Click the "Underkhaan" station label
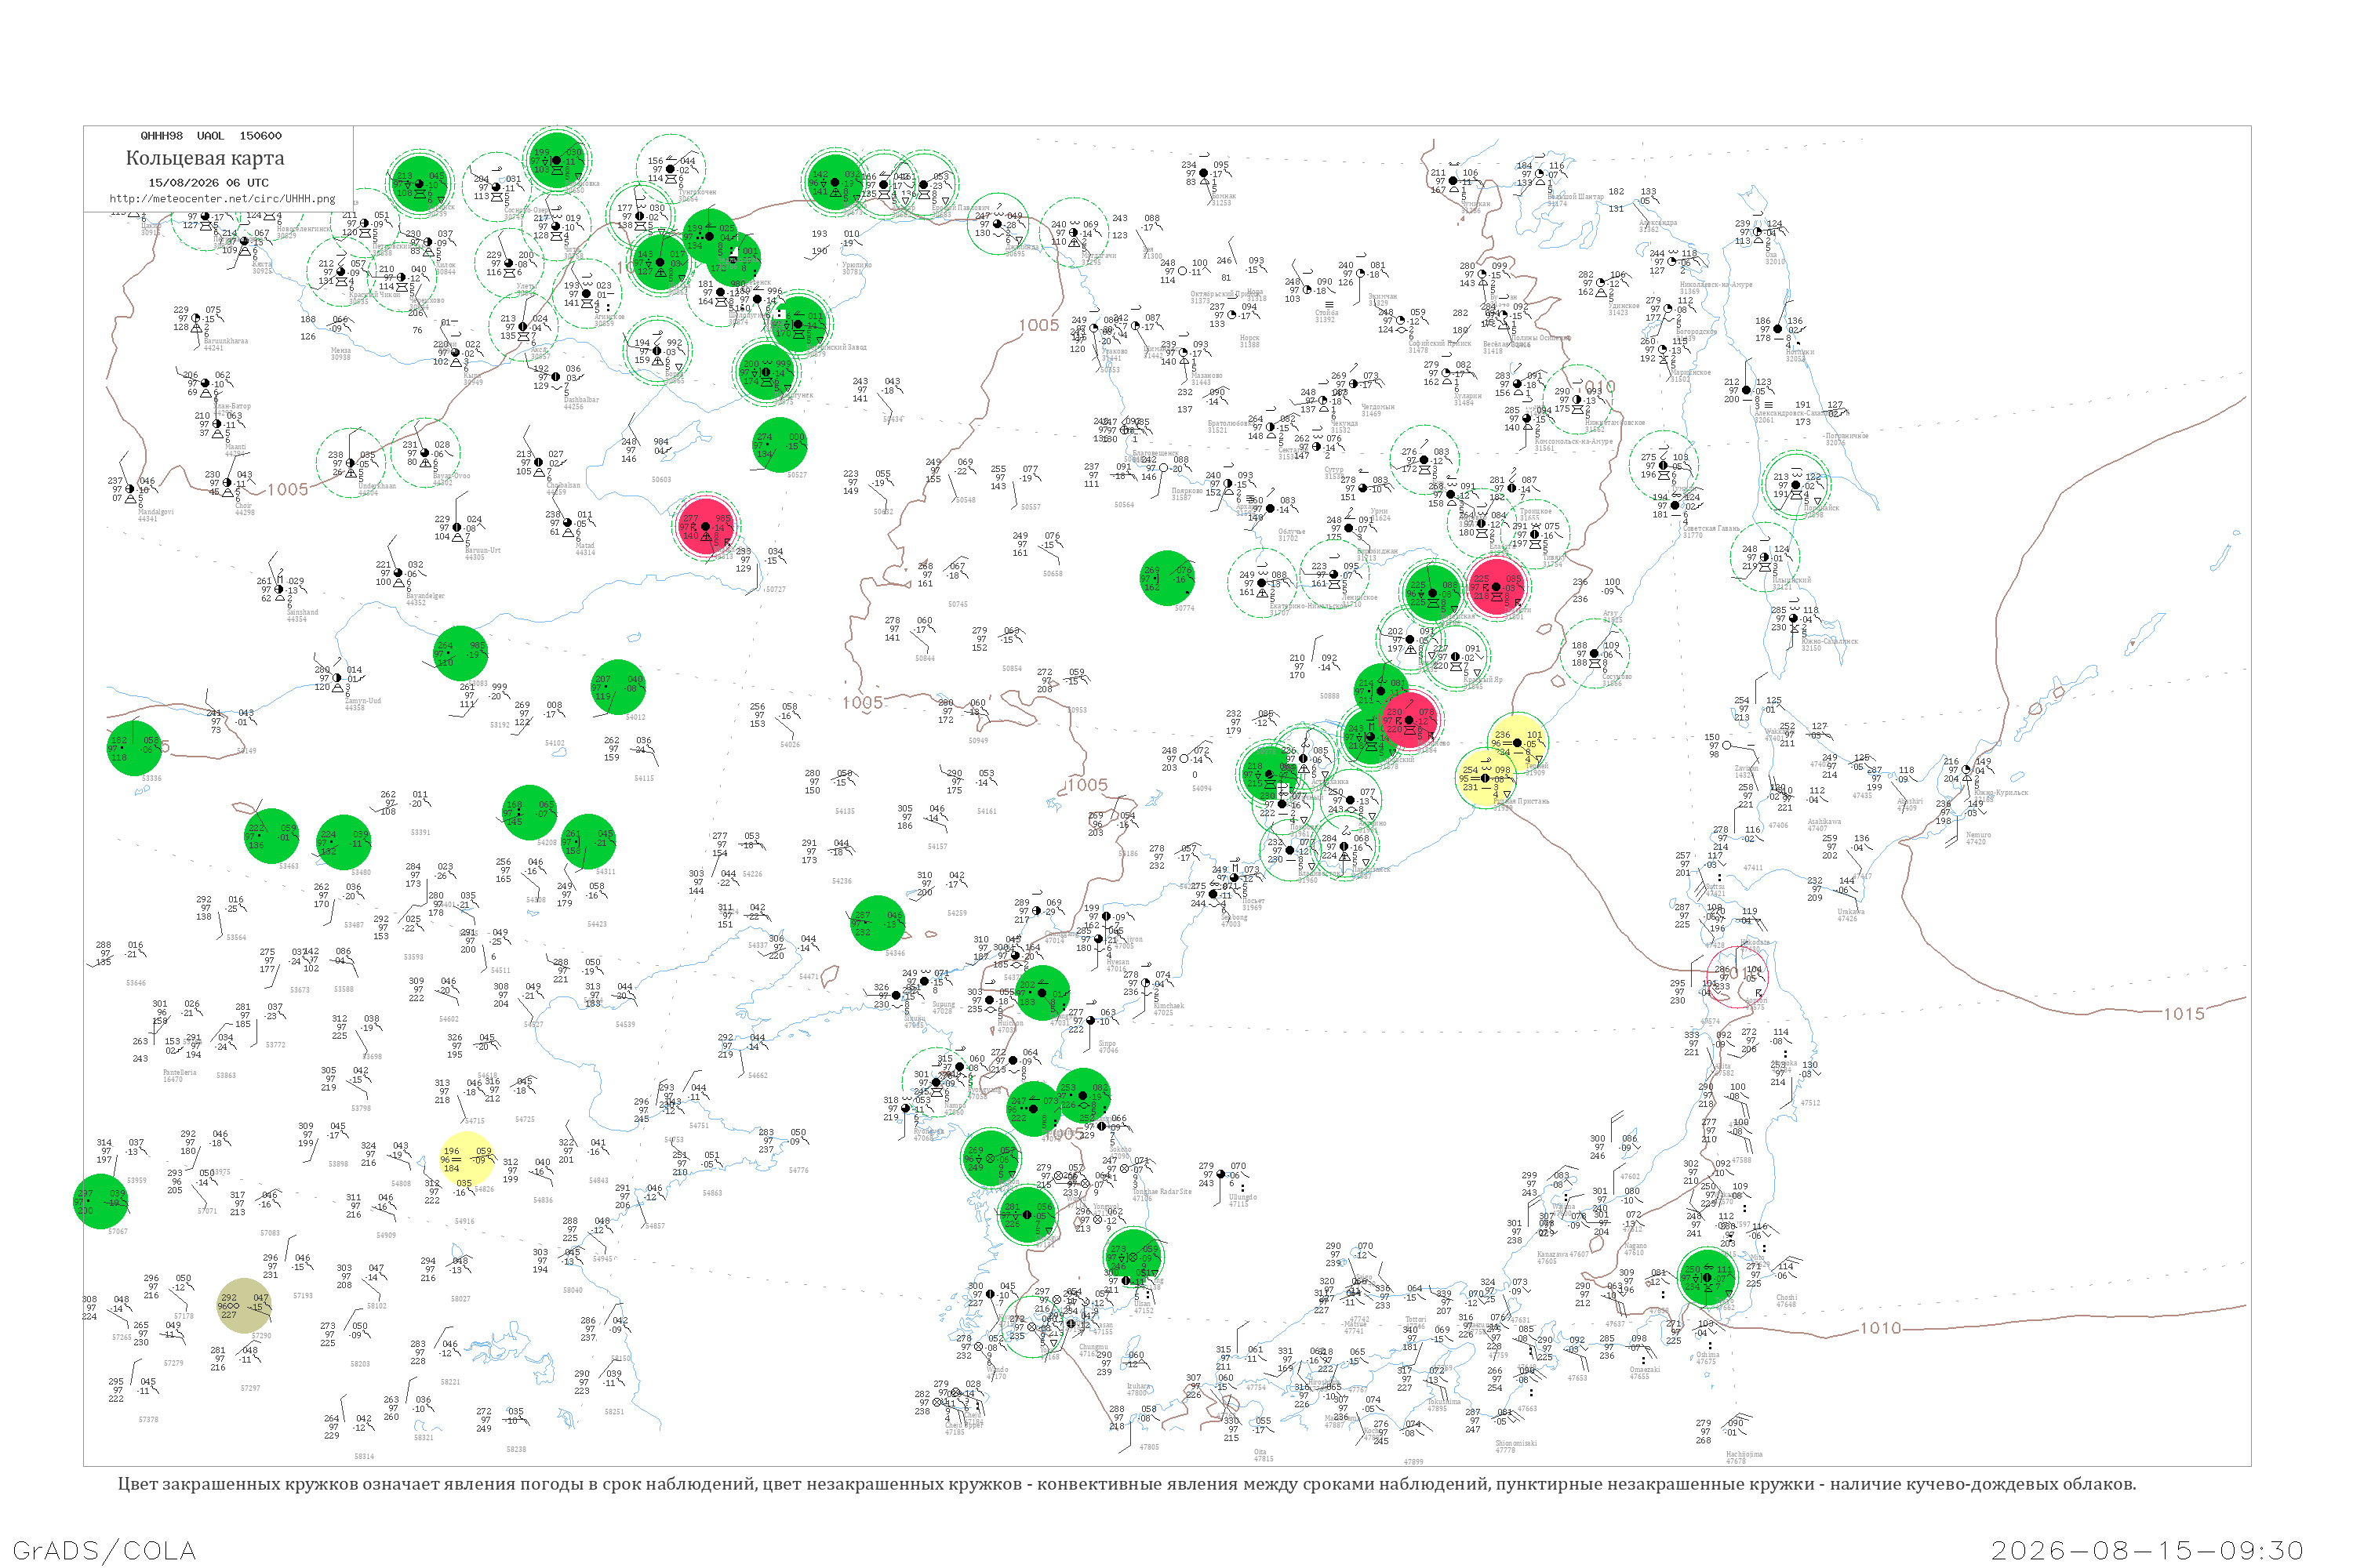The height and width of the screenshot is (1568, 2353). (377, 486)
